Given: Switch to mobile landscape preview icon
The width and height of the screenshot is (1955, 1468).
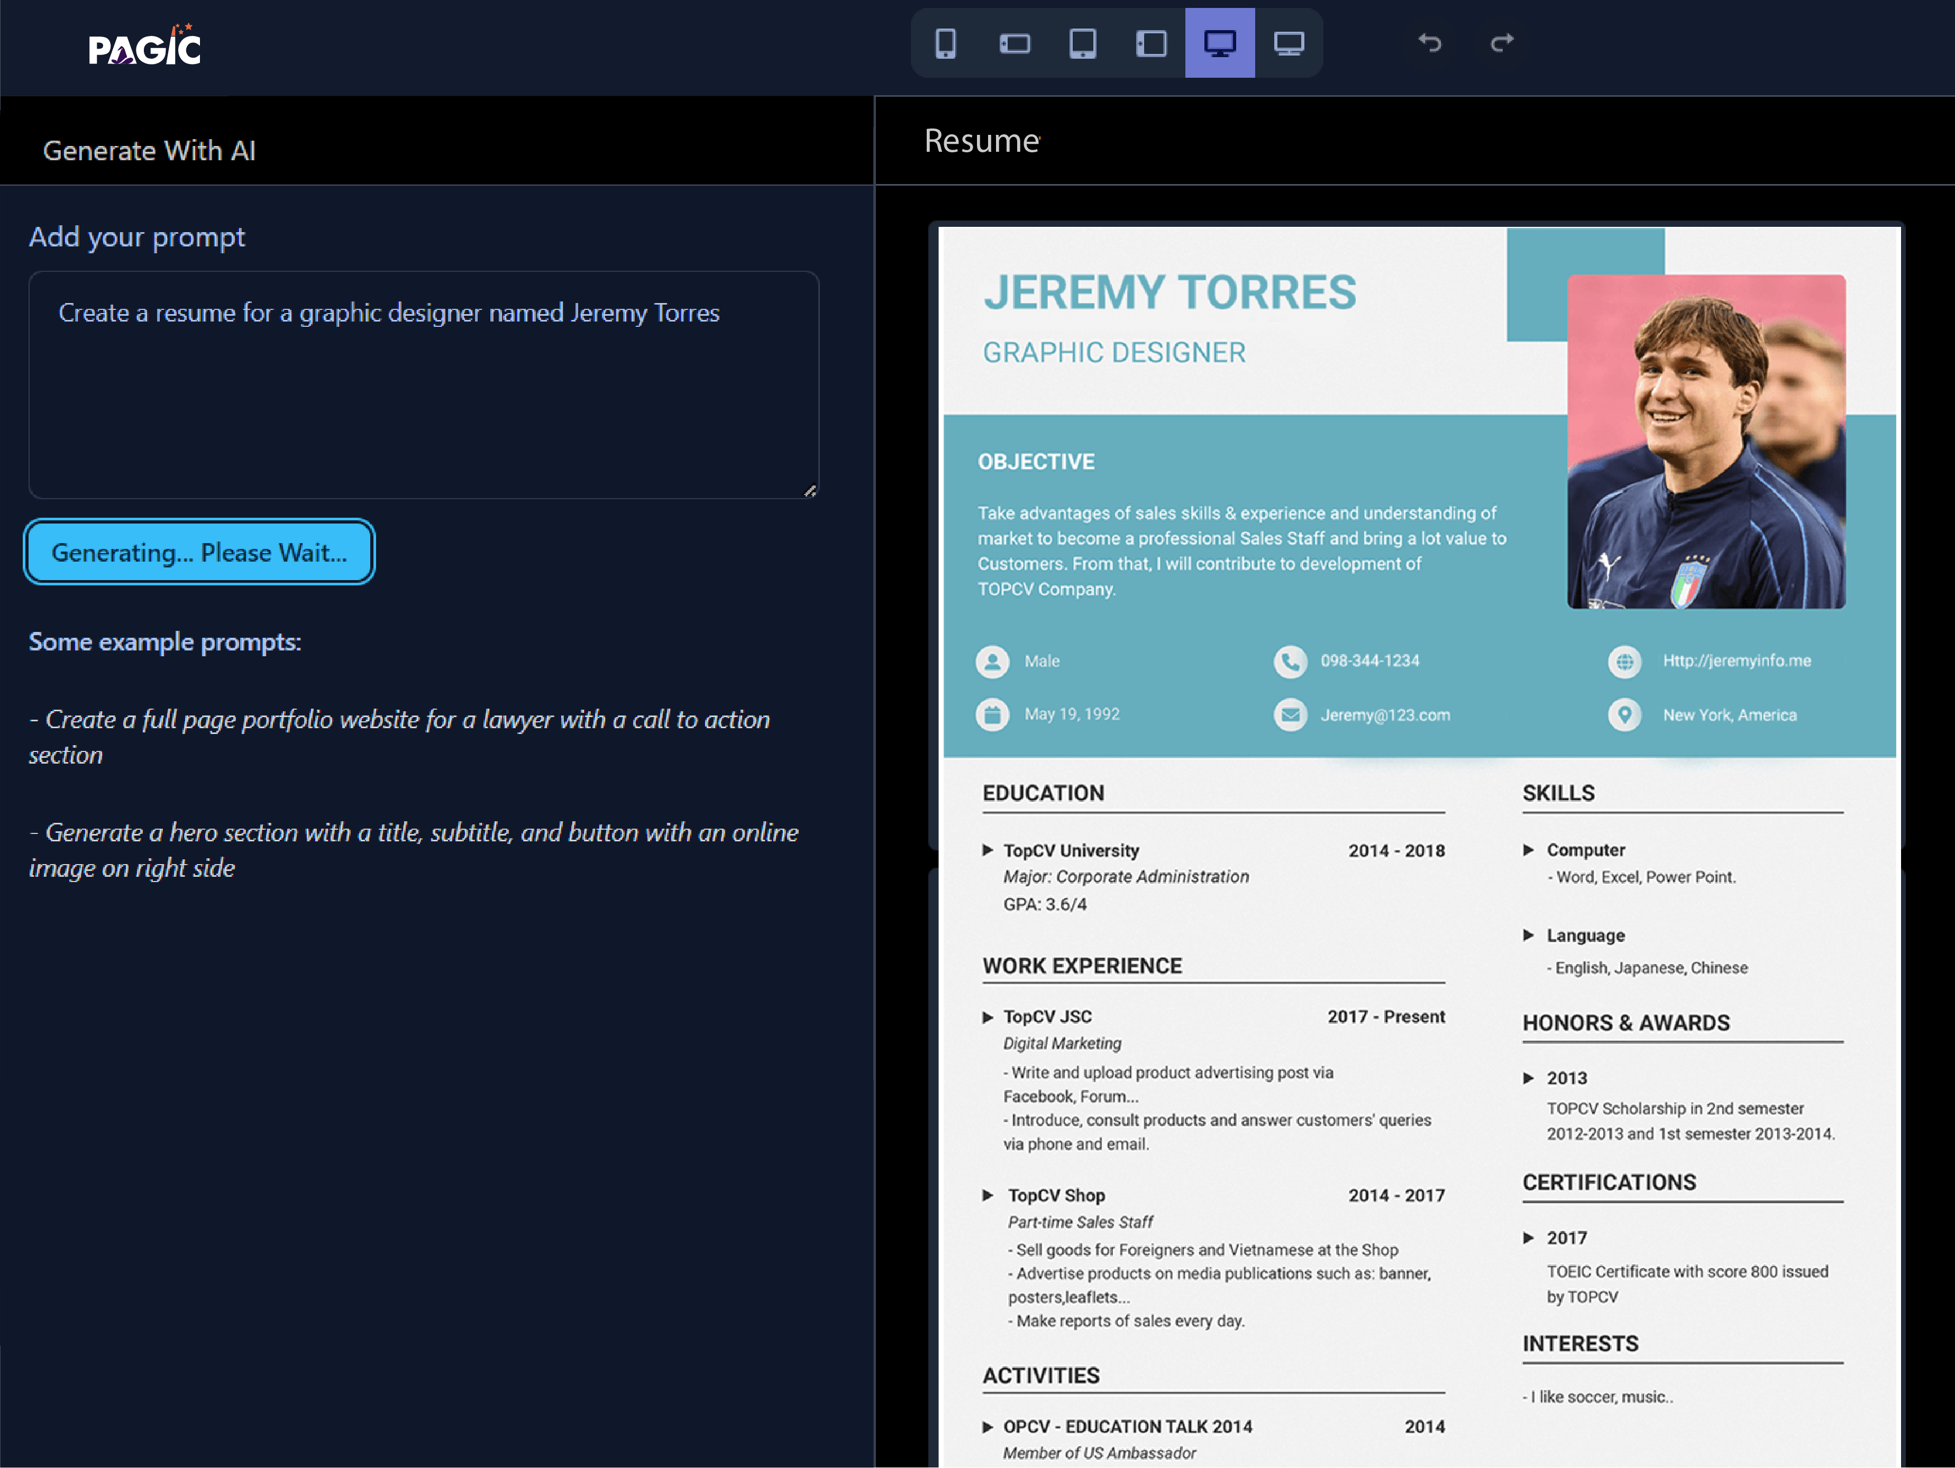Looking at the screenshot, I should pyautogui.click(x=1014, y=43).
